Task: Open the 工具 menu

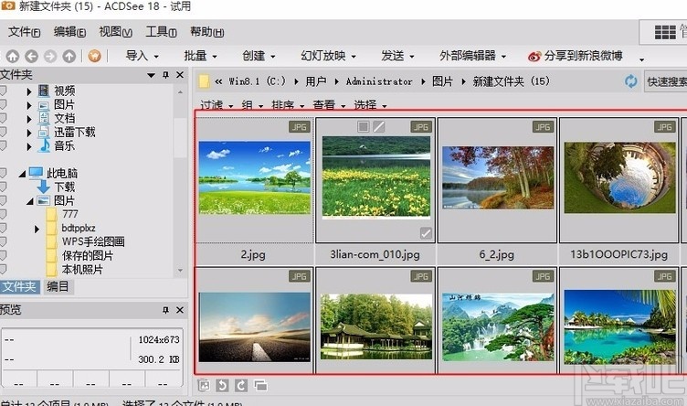Action: pos(161,32)
